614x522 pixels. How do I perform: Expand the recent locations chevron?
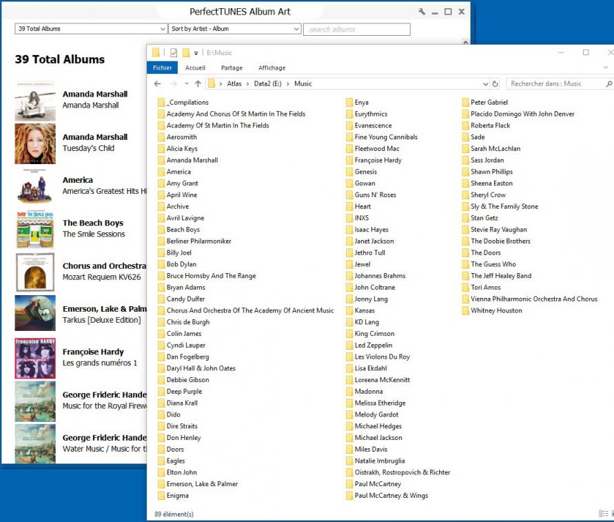click(x=185, y=83)
